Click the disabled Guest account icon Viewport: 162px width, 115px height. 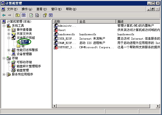[x=56, y=30]
